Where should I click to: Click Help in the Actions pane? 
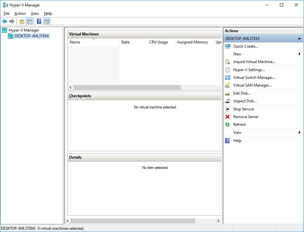click(237, 141)
